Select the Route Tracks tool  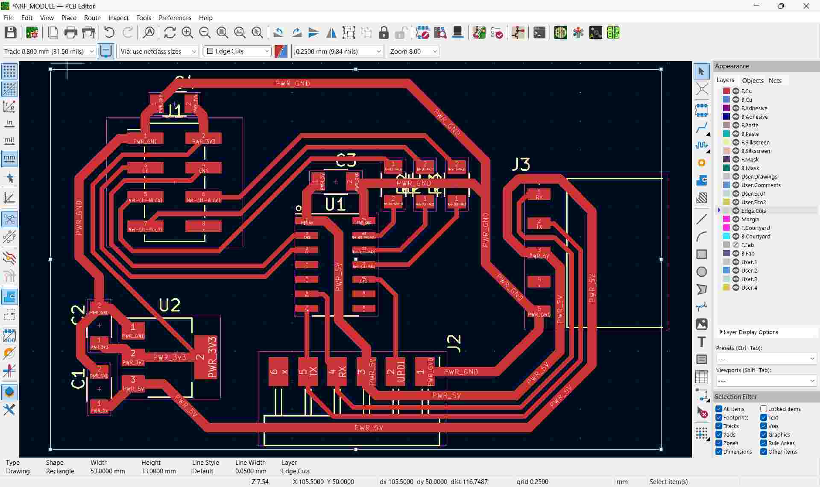(x=701, y=128)
